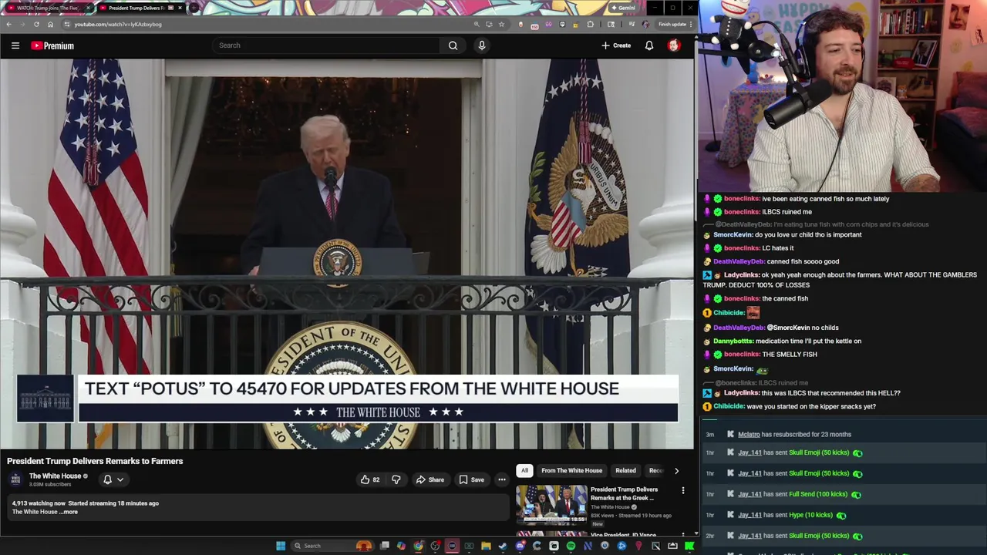This screenshot has height=555, width=987.
Task: Open browser extensions puzzle icon
Action: click(x=591, y=24)
